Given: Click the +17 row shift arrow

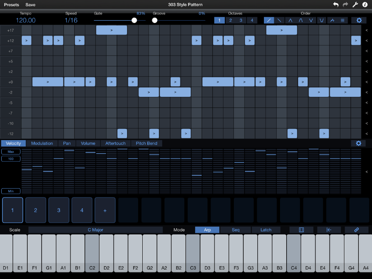Looking at the screenshot, I should 367,30.
